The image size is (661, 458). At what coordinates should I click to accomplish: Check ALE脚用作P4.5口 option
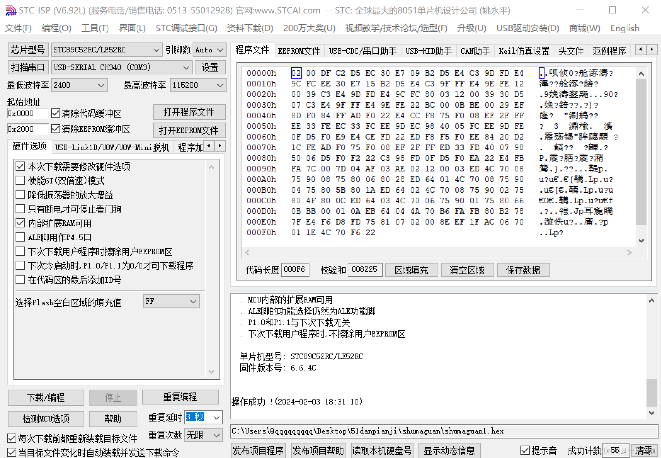point(20,237)
